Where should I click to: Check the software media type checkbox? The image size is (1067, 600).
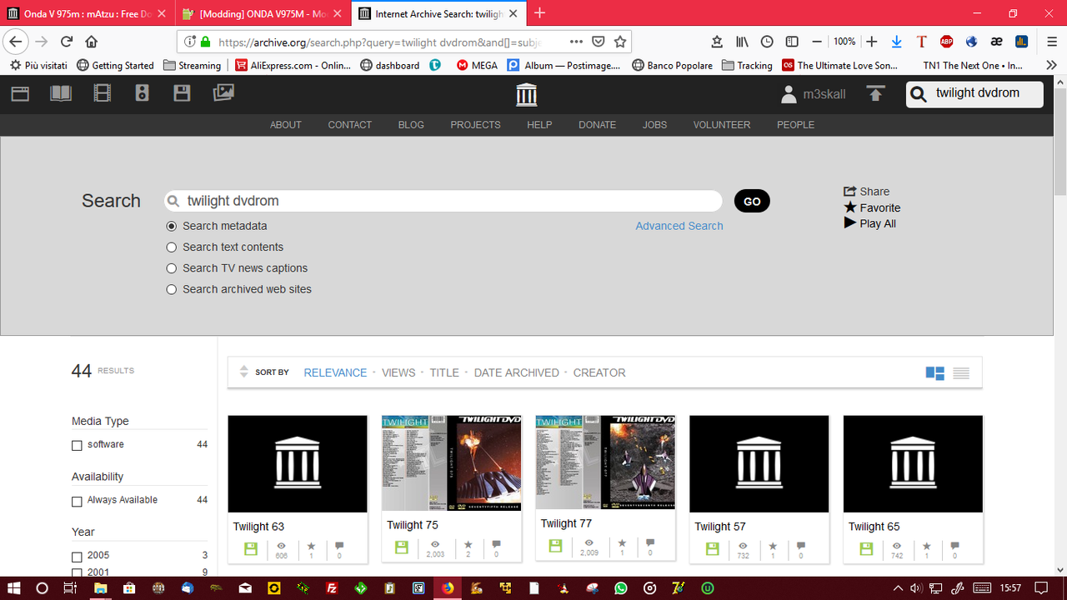[77, 446]
